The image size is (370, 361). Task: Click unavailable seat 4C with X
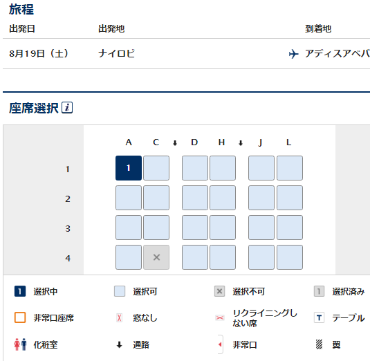point(156,257)
